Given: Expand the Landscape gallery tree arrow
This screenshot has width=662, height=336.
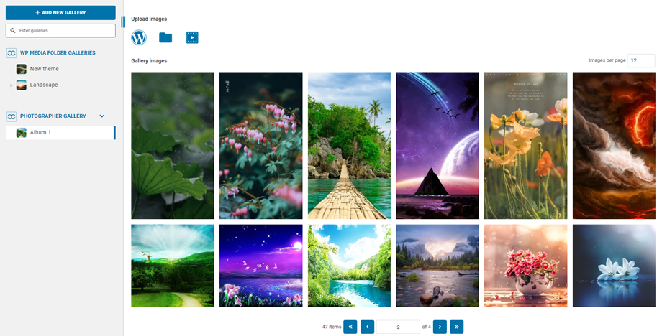Looking at the screenshot, I should [x=11, y=85].
